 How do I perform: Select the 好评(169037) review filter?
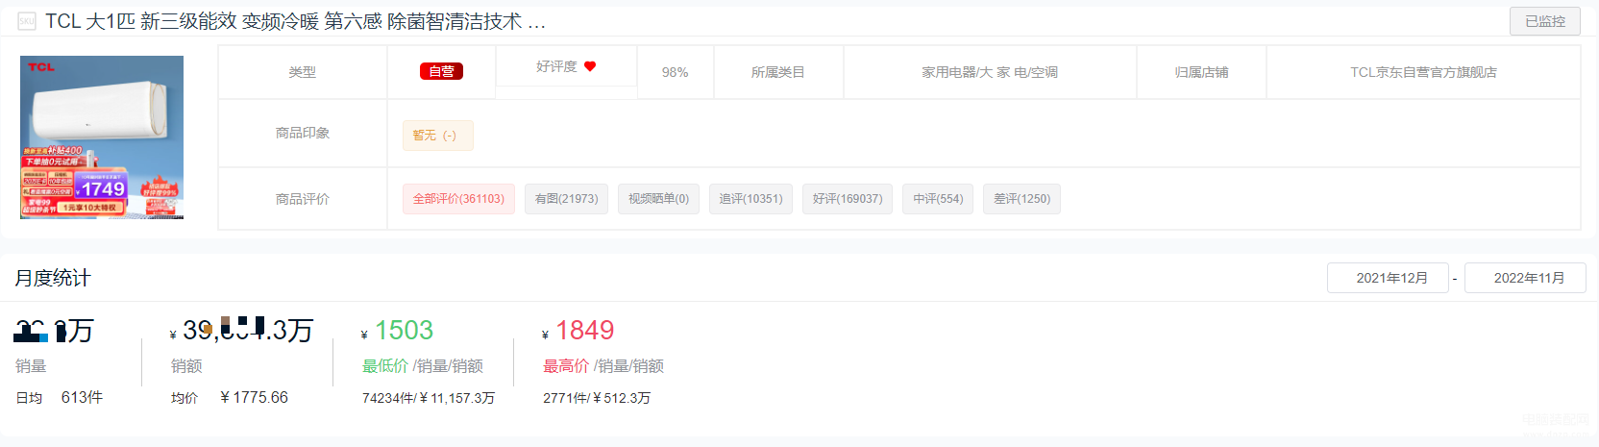click(x=848, y=199)
